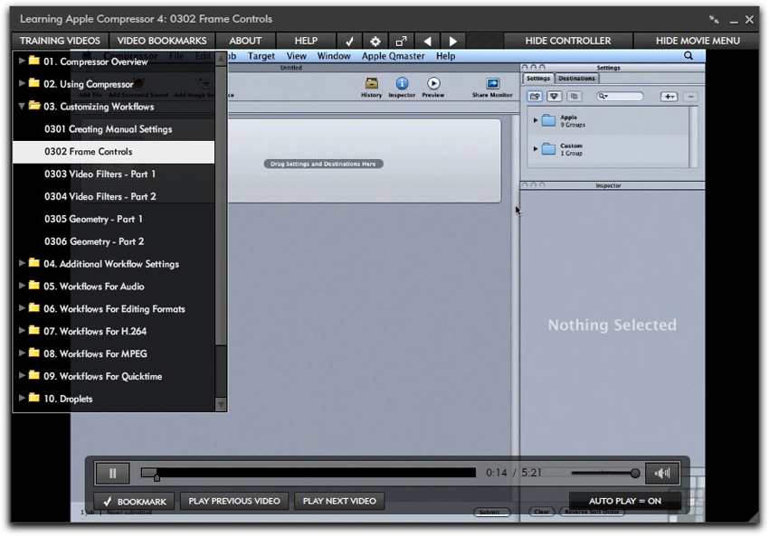Viewport: 769px width, 536px height.
Task: Click the training list scrollbar down arrow
Action: tap(221, 404)
